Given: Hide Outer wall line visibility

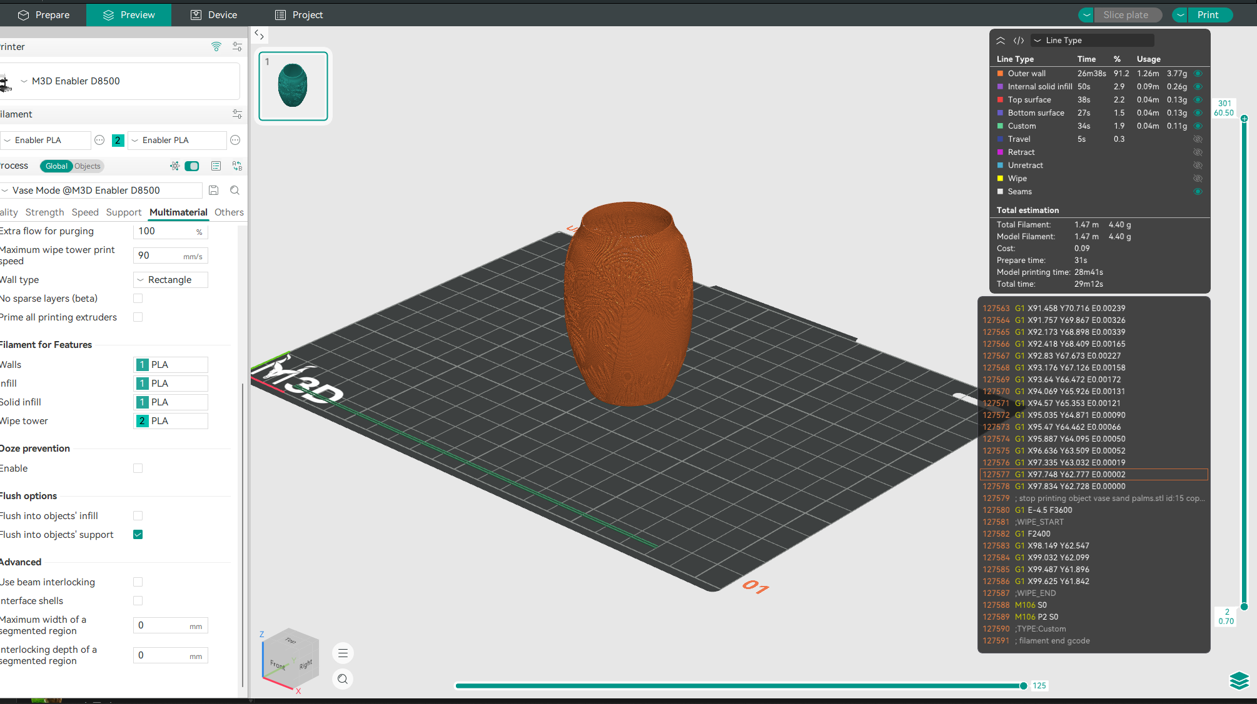Looking at the screenshot, I should 1198,74.
